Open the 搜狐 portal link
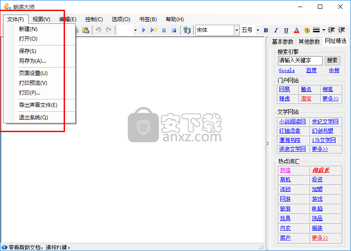Image resolution: width=351 pixels, height=251 pixels. (x=328, y=89)
